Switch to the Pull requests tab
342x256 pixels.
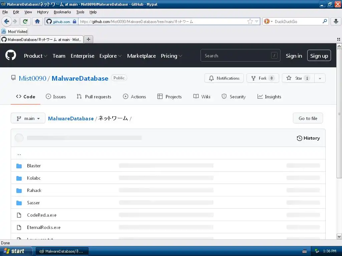tap(94, 97)
